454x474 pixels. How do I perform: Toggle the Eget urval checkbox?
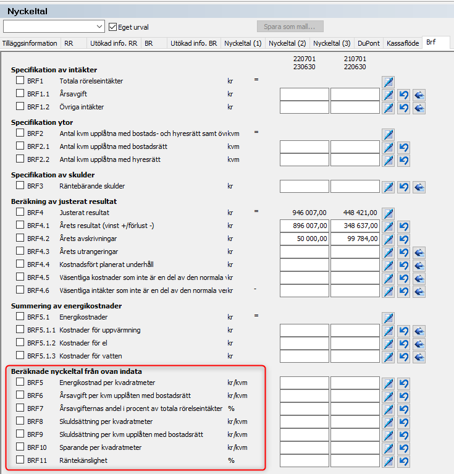tap(112, 27)
